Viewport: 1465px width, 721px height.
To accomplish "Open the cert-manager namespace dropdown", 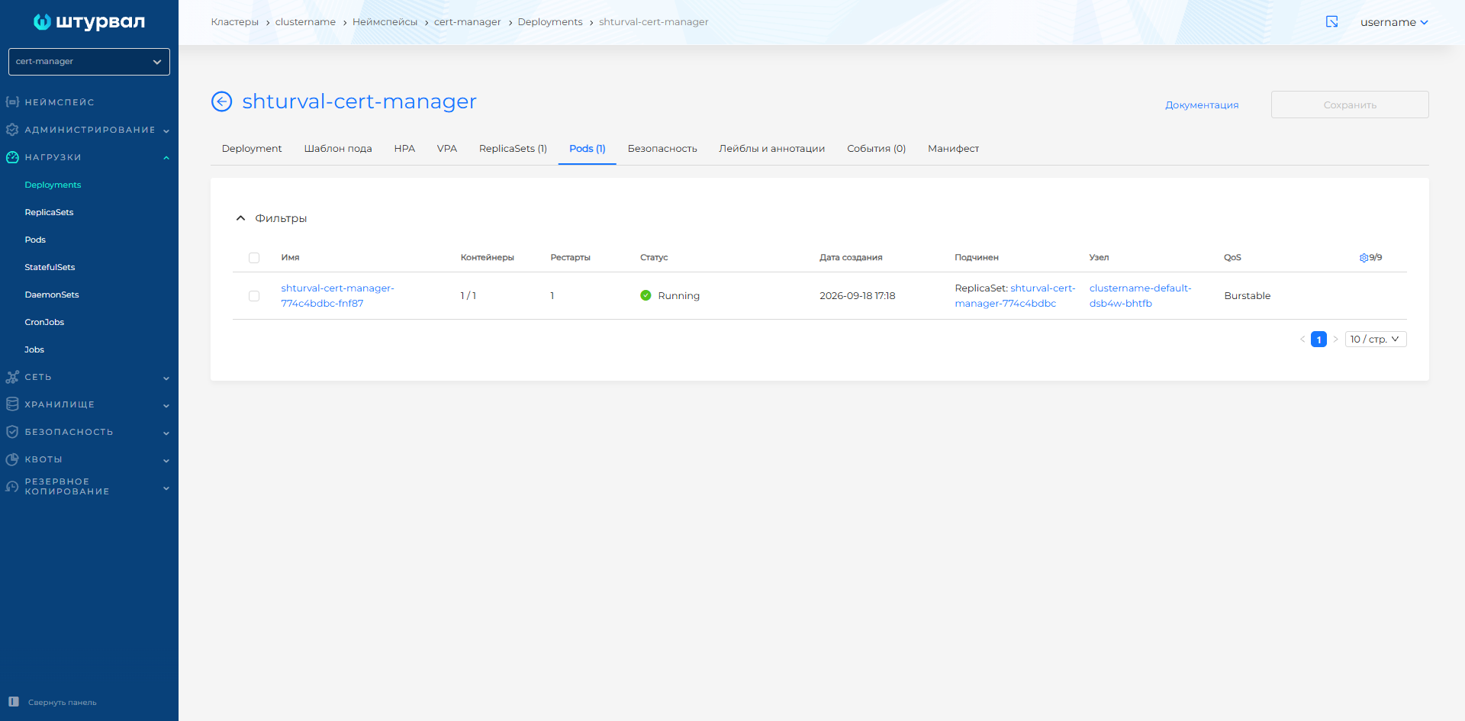I will point(89,62).
